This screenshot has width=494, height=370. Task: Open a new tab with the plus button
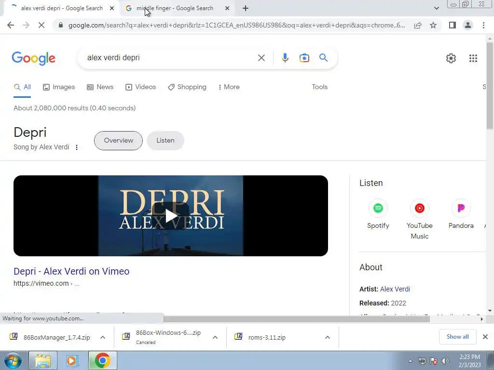[246, 8]
